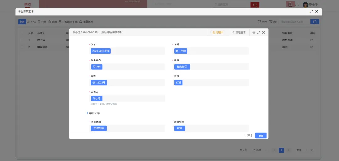339x161 pixels.
Task: Toggle the select-all checkbox in table header
Action: 22,33
